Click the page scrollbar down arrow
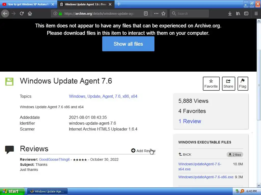Viewport: 261px width, 195px height. tap(259, 185)
